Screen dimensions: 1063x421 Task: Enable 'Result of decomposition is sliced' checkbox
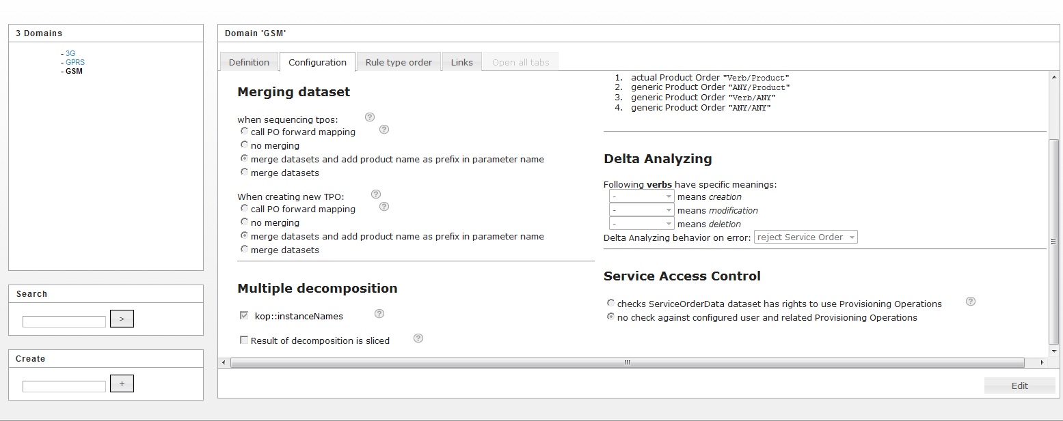[244, 340]
